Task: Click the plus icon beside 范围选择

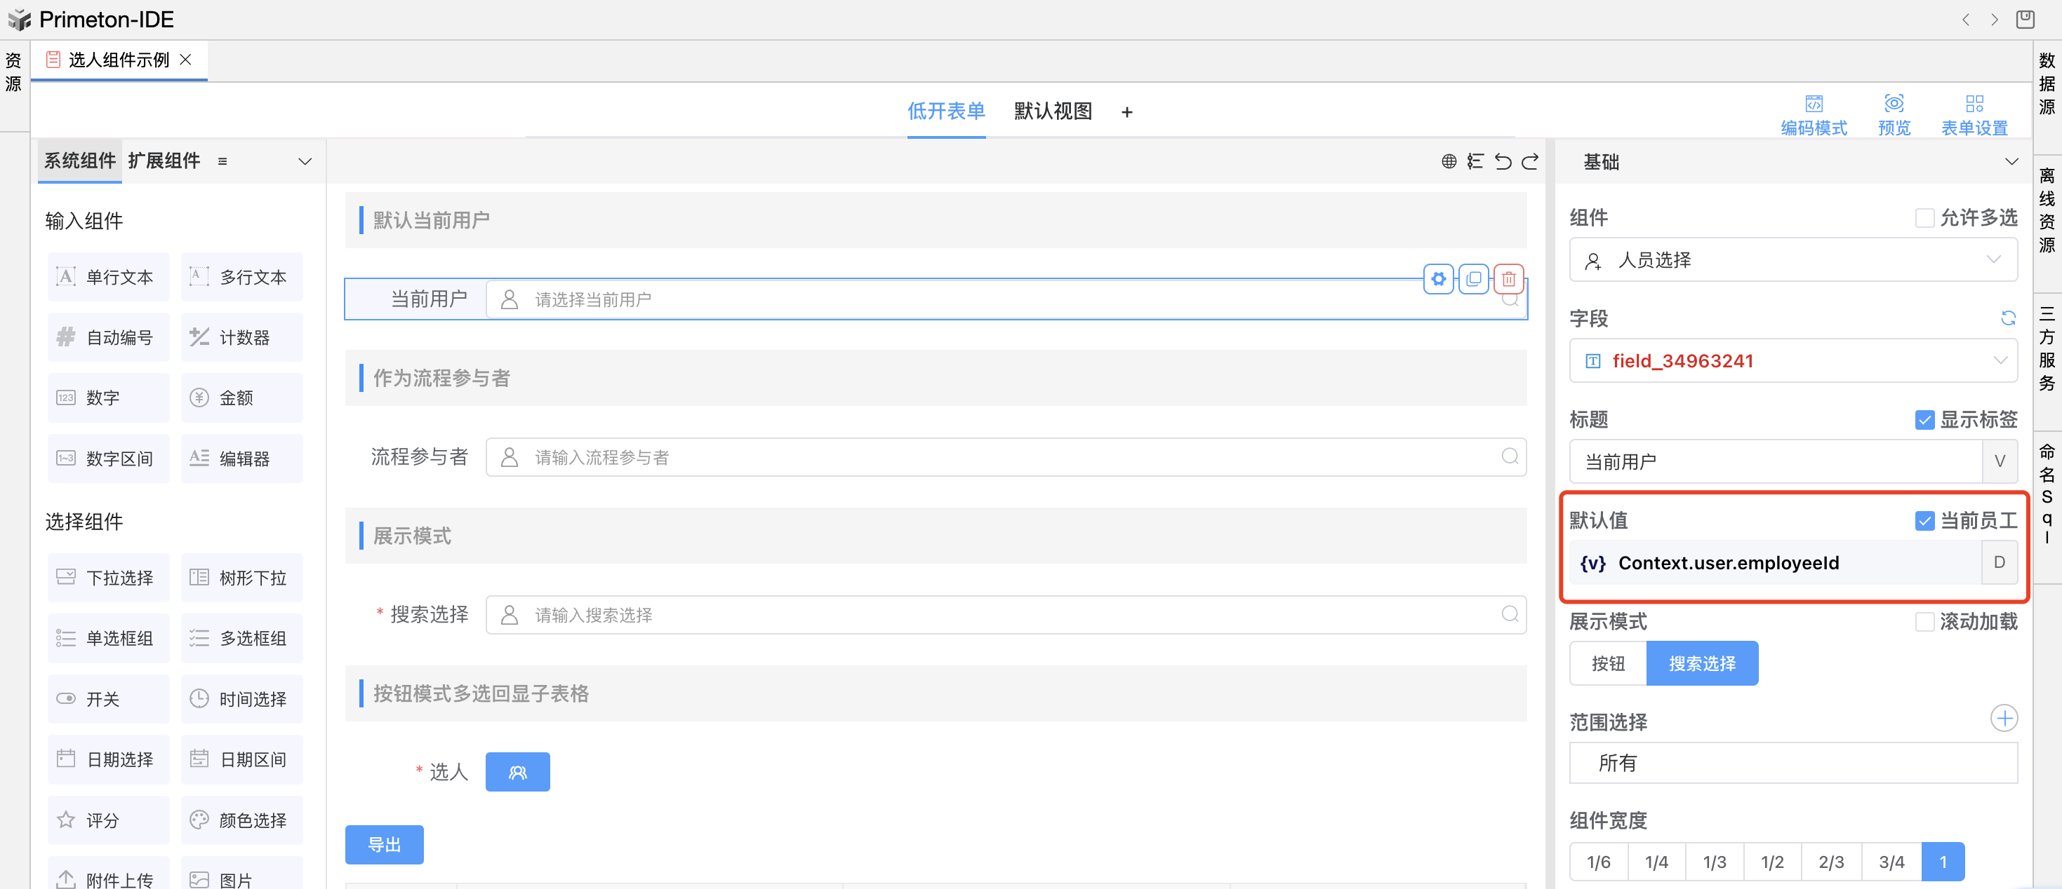Action: 2004,718
